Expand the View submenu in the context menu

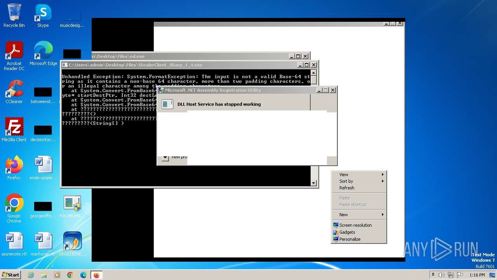coord(359,175)
